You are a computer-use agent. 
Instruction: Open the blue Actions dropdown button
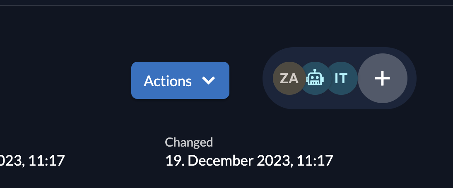coord(180,80)
